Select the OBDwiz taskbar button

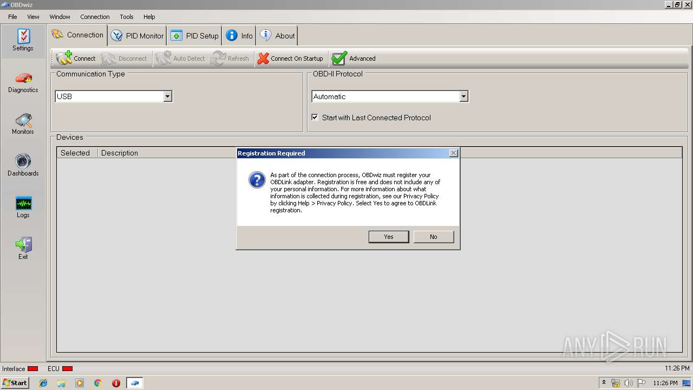point(135,383)
